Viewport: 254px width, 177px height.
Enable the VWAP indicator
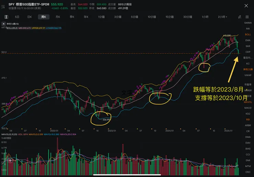pyautogui.click(x=248, y=75)
